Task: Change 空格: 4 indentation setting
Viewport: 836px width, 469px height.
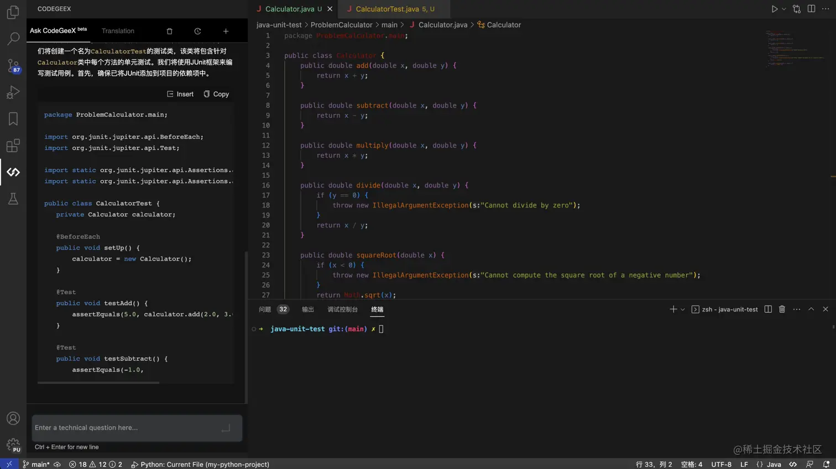Action: coord(692,465)
